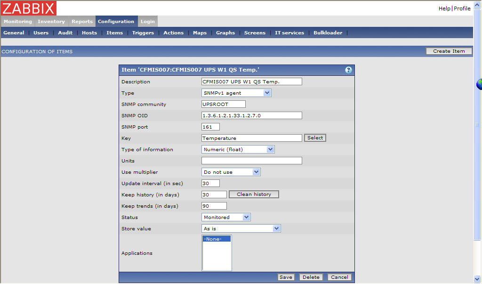Open Triggers in the configuration submenu
Screen dimensions: 482x284
coord(143,33)
